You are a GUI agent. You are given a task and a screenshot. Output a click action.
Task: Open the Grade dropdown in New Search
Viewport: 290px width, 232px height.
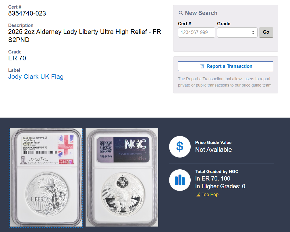coord(237,32)
